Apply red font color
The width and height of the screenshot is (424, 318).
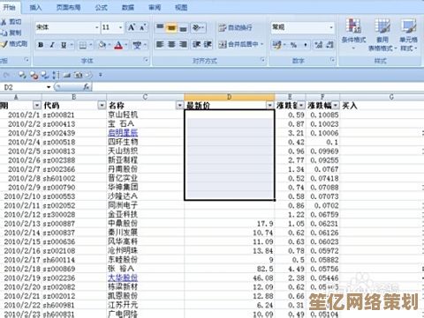pos(118,45)
